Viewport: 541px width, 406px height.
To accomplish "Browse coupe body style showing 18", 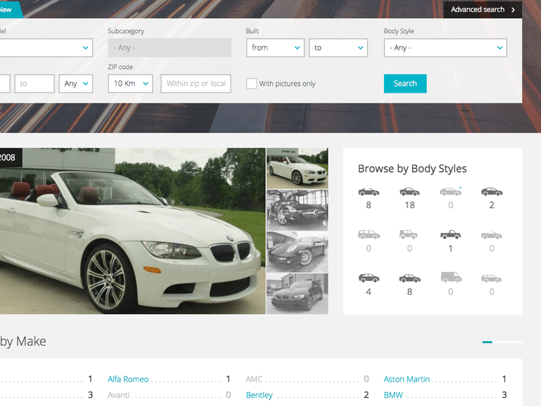I will [410, 192].
